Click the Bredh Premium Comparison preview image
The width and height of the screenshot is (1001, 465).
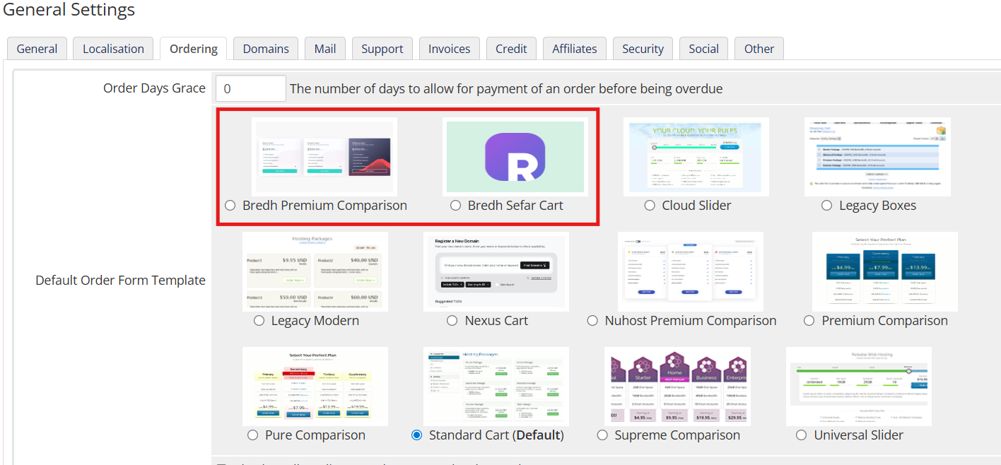tap(324, 156)
